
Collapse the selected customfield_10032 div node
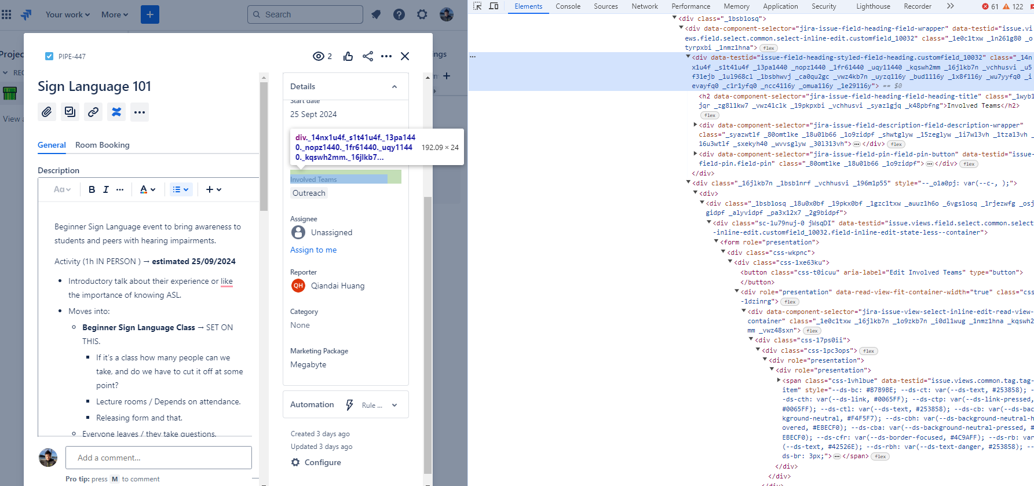[688, 57]
